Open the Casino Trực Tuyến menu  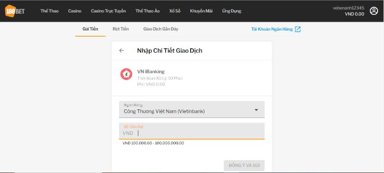(108, 11)
